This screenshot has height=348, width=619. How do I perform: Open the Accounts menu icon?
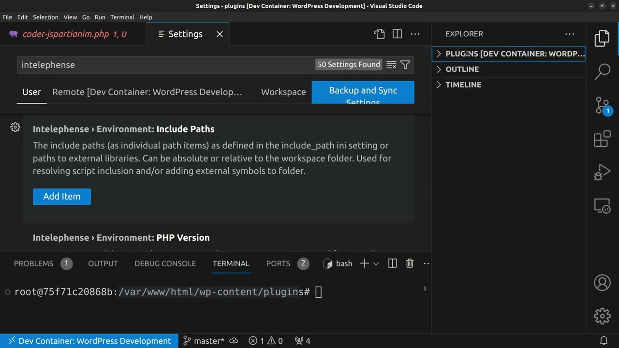coord(602,283)
